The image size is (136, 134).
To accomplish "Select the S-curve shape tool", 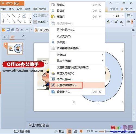I will 19,16.
